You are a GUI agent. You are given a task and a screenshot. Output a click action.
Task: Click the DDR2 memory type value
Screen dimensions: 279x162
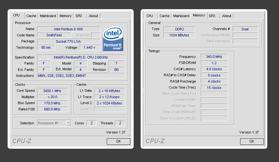click(179, 29)
